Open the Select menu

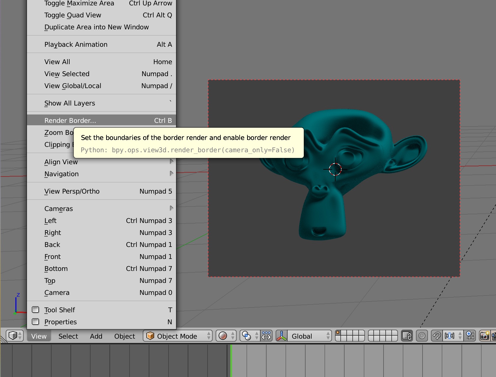coord(68,336)
